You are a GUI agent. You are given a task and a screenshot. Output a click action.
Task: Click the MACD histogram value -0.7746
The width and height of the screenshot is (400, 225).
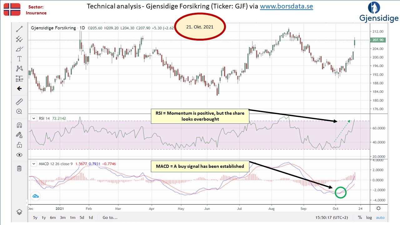click(108, 164)
